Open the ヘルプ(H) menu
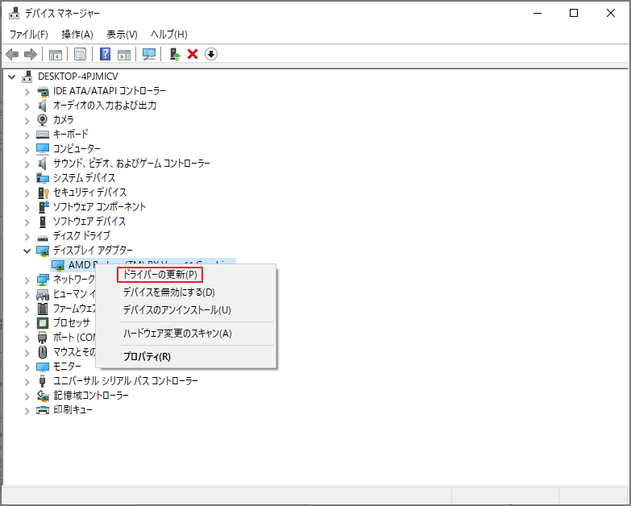Viewport: 631px width, 506px height. pyautogui.click(x=169, y=35)
